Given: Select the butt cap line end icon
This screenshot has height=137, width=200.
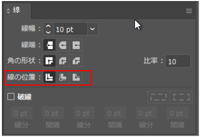Looking at the screenshot, I should click(x=50, y=45).
